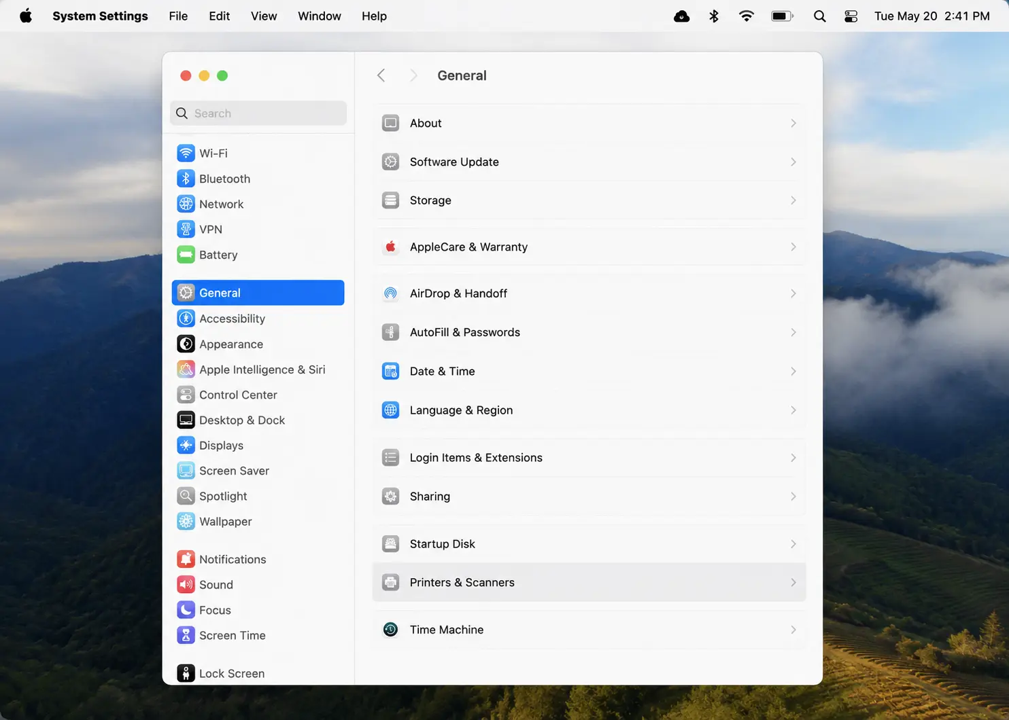The width and height of the screenshot is (1009, 720).
Task: Click the Software Update gear icon
Action: [x=390, y=162]
